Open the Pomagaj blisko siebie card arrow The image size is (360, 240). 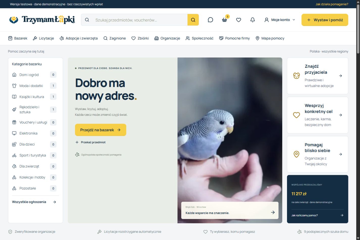341,154
